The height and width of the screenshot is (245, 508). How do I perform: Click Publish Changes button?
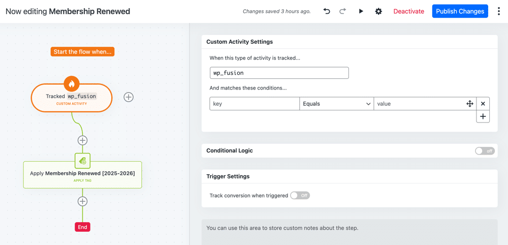pyautogui.click(x=460, y=11)
